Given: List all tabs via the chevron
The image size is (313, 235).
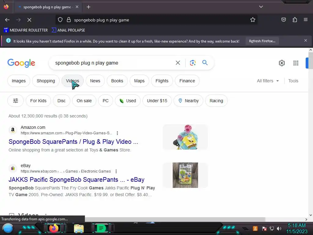Looking at the screenshot, I should (261, 7).
